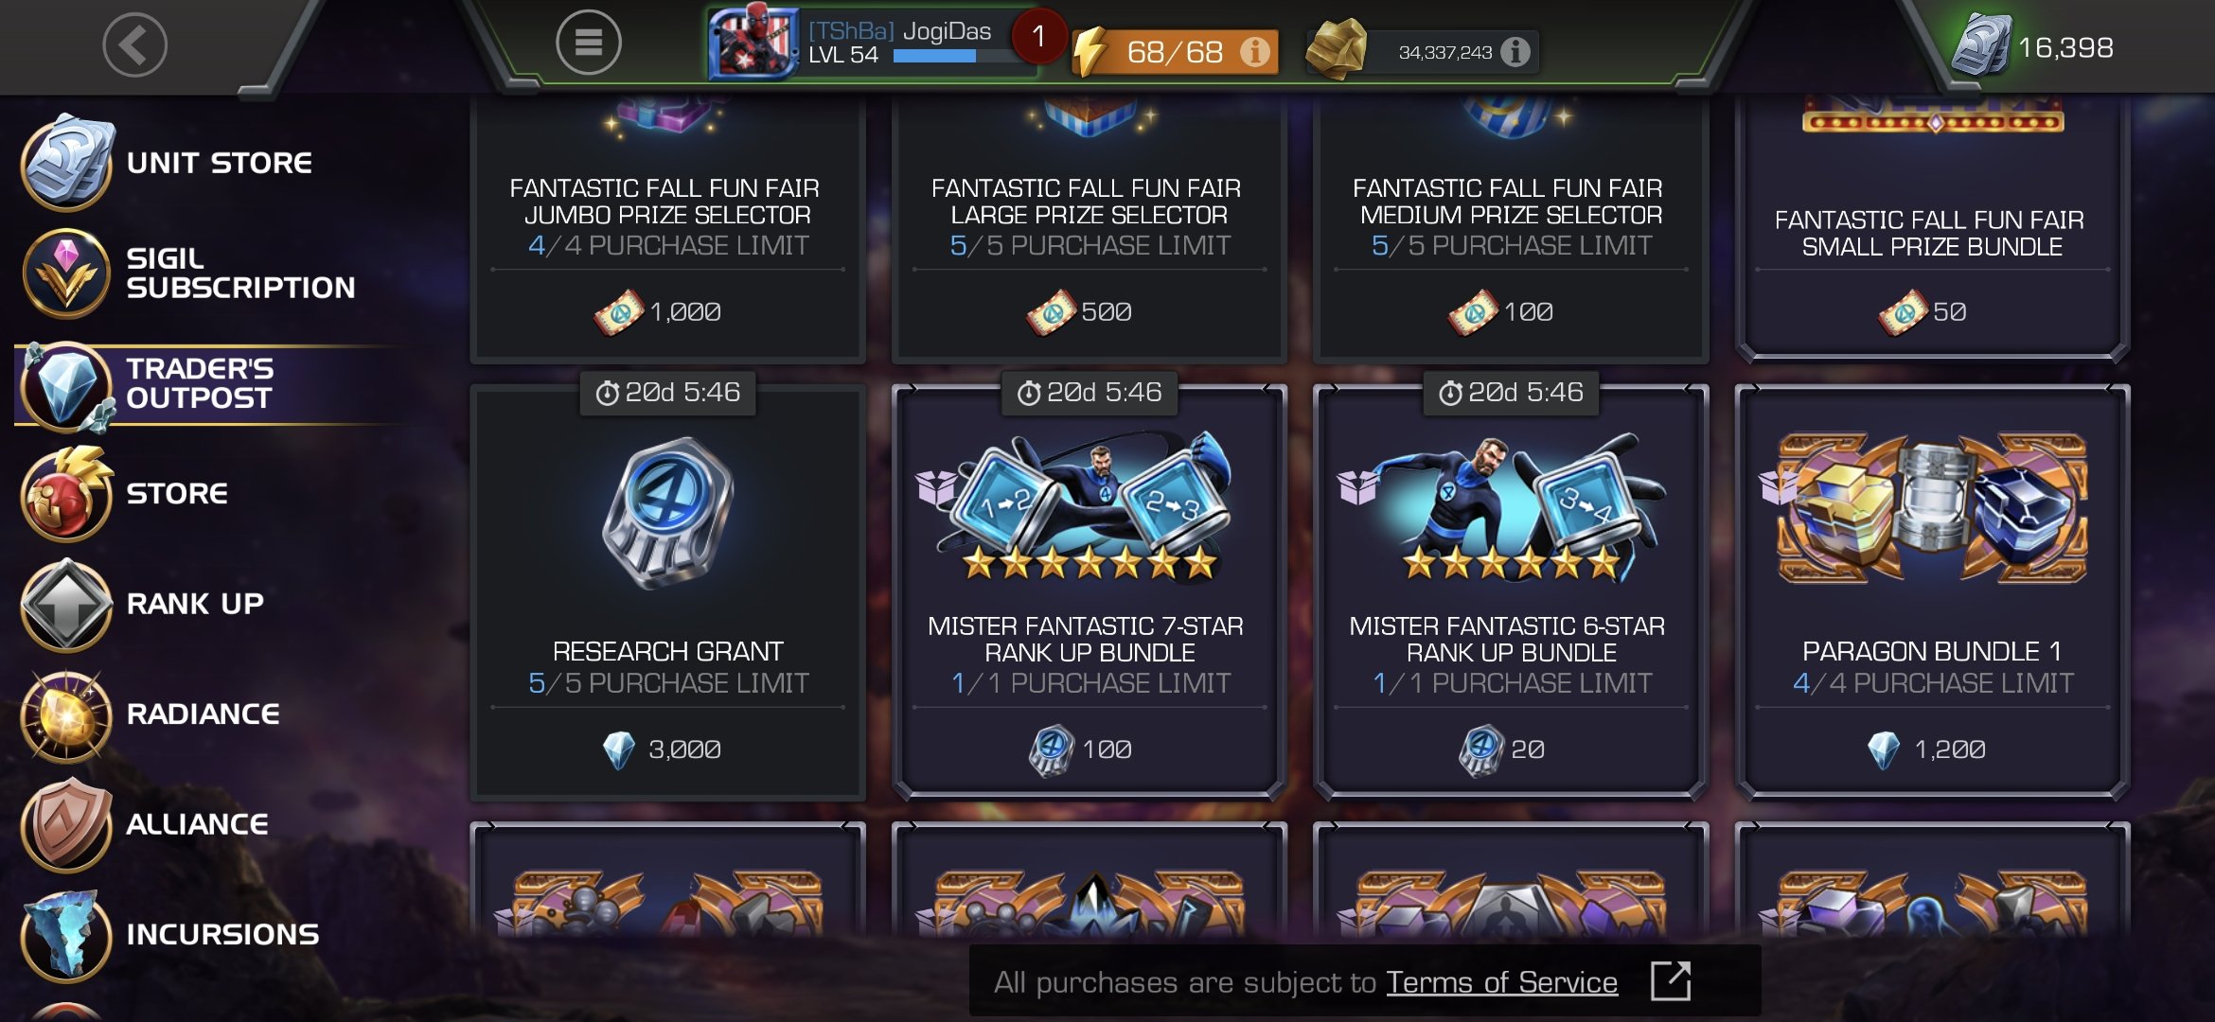Purchase Mister Fantastic 7-Star Rank Up Bundle

click(1090, 592)
